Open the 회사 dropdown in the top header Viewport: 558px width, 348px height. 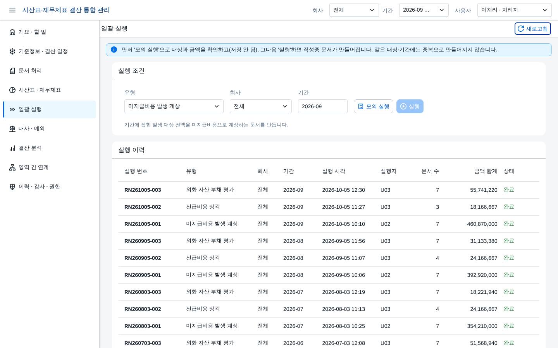pos(354,10)
